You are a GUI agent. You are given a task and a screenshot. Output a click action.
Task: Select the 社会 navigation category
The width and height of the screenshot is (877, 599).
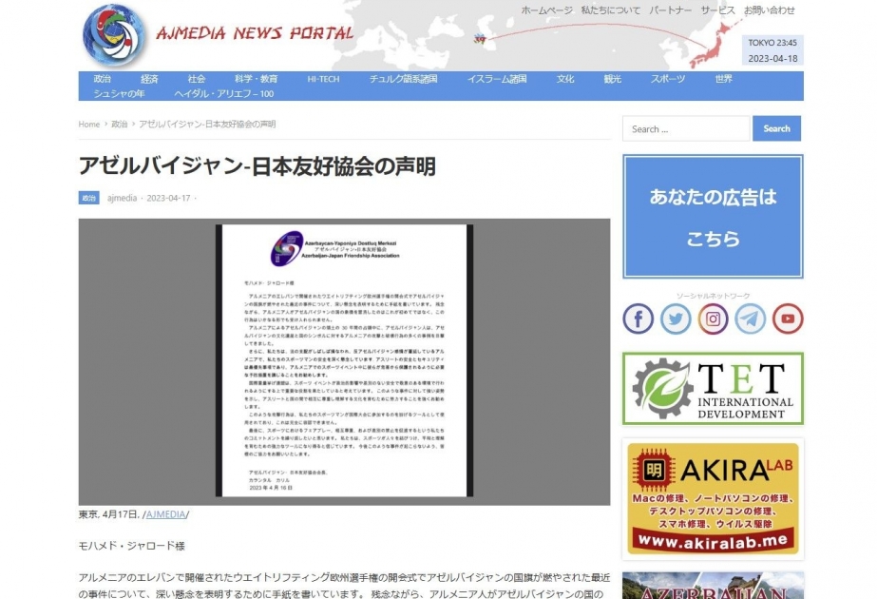[197, 79]
